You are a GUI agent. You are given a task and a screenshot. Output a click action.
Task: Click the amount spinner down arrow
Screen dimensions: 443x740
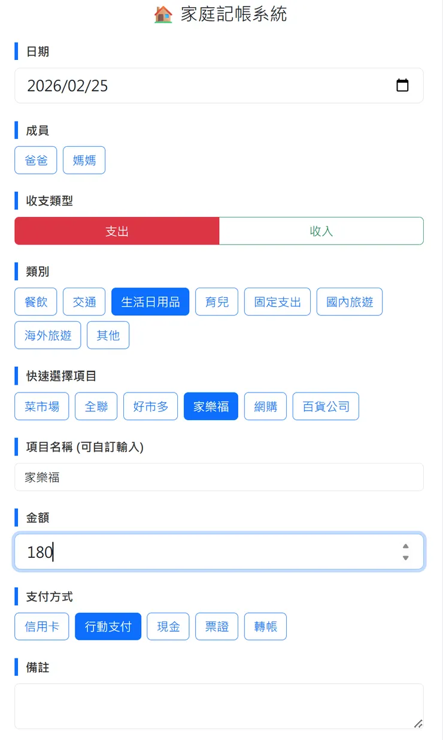406,558
